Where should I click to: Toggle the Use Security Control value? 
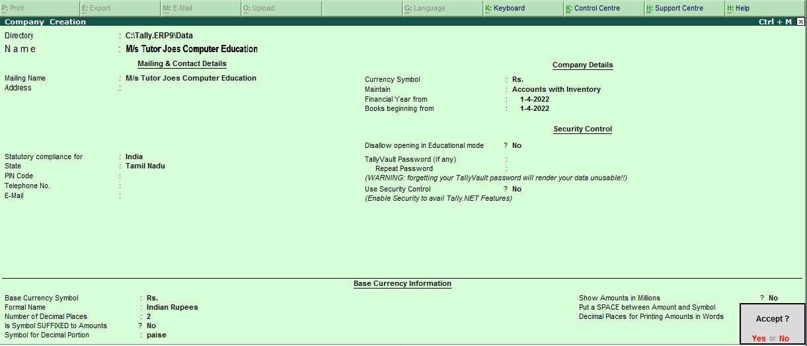point(517,190)
